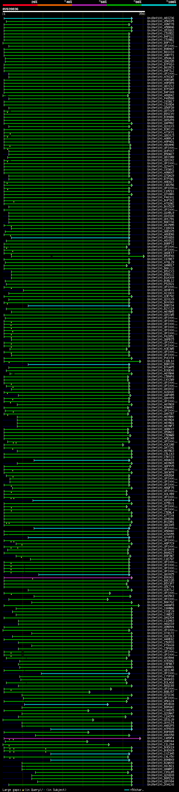The image size is (179, 792).
Task: Open hit UniRef100_Q6XHZ5
Action: (x=161, y=574)
